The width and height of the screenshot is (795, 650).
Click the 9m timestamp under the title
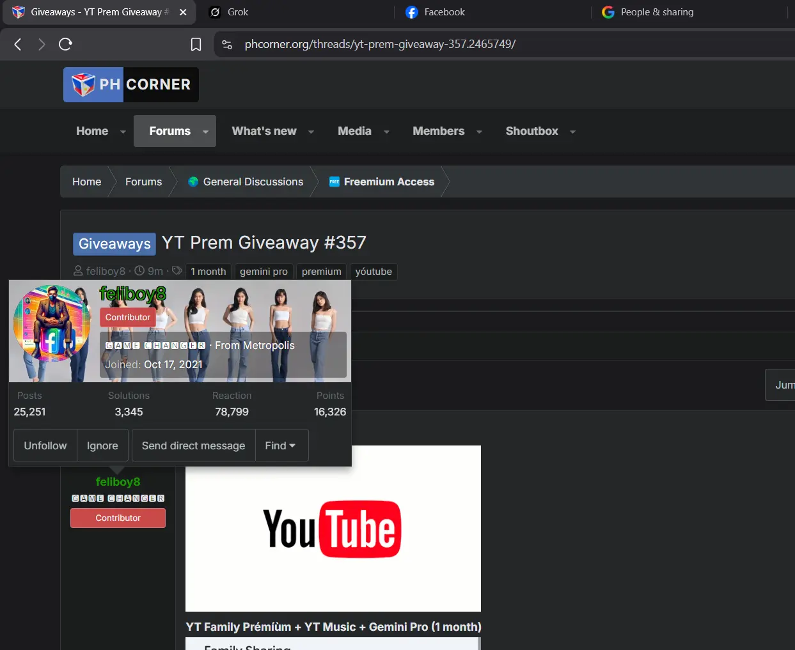[155, 271]
